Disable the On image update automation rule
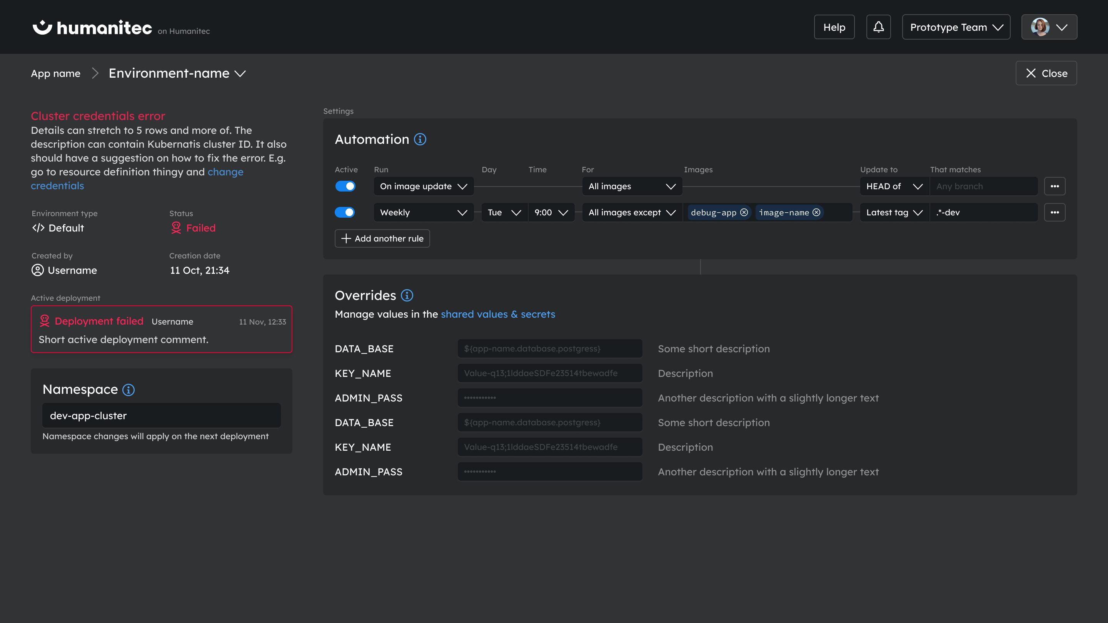Screen dimensions: 1108x623 click(345, 186)
